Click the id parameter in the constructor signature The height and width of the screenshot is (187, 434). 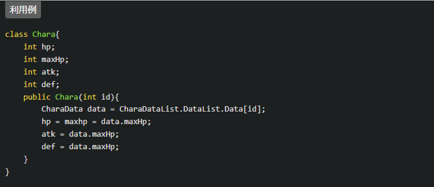point(105,97)
